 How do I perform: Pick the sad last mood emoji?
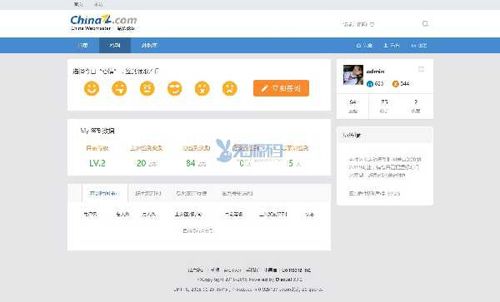[x=230, y=88]
